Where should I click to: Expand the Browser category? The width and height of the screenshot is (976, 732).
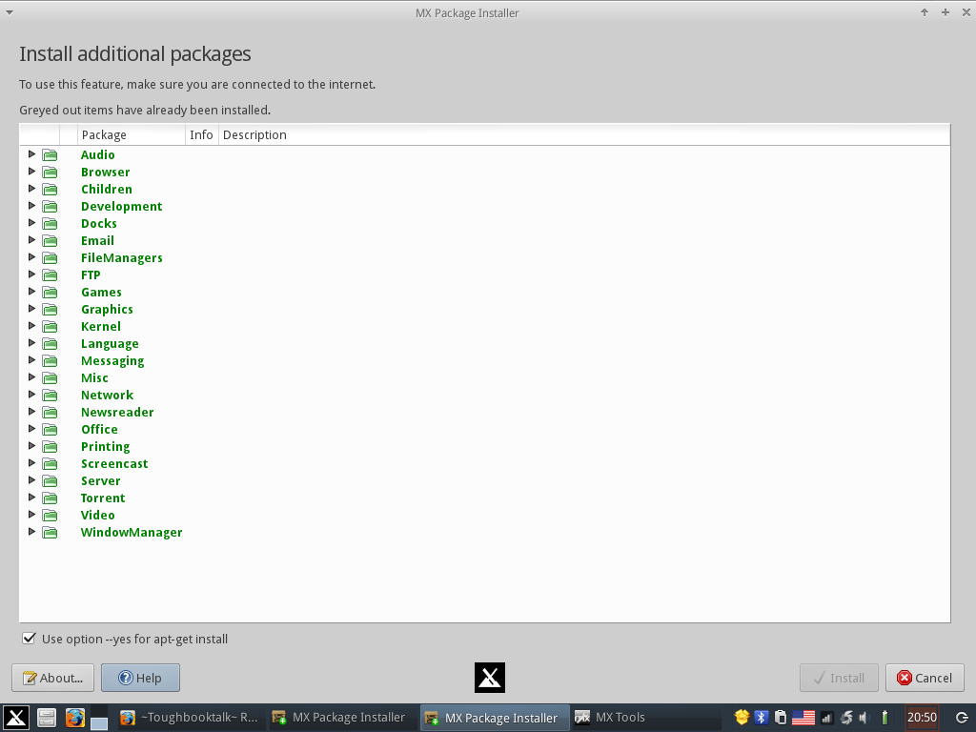point(31,172)
